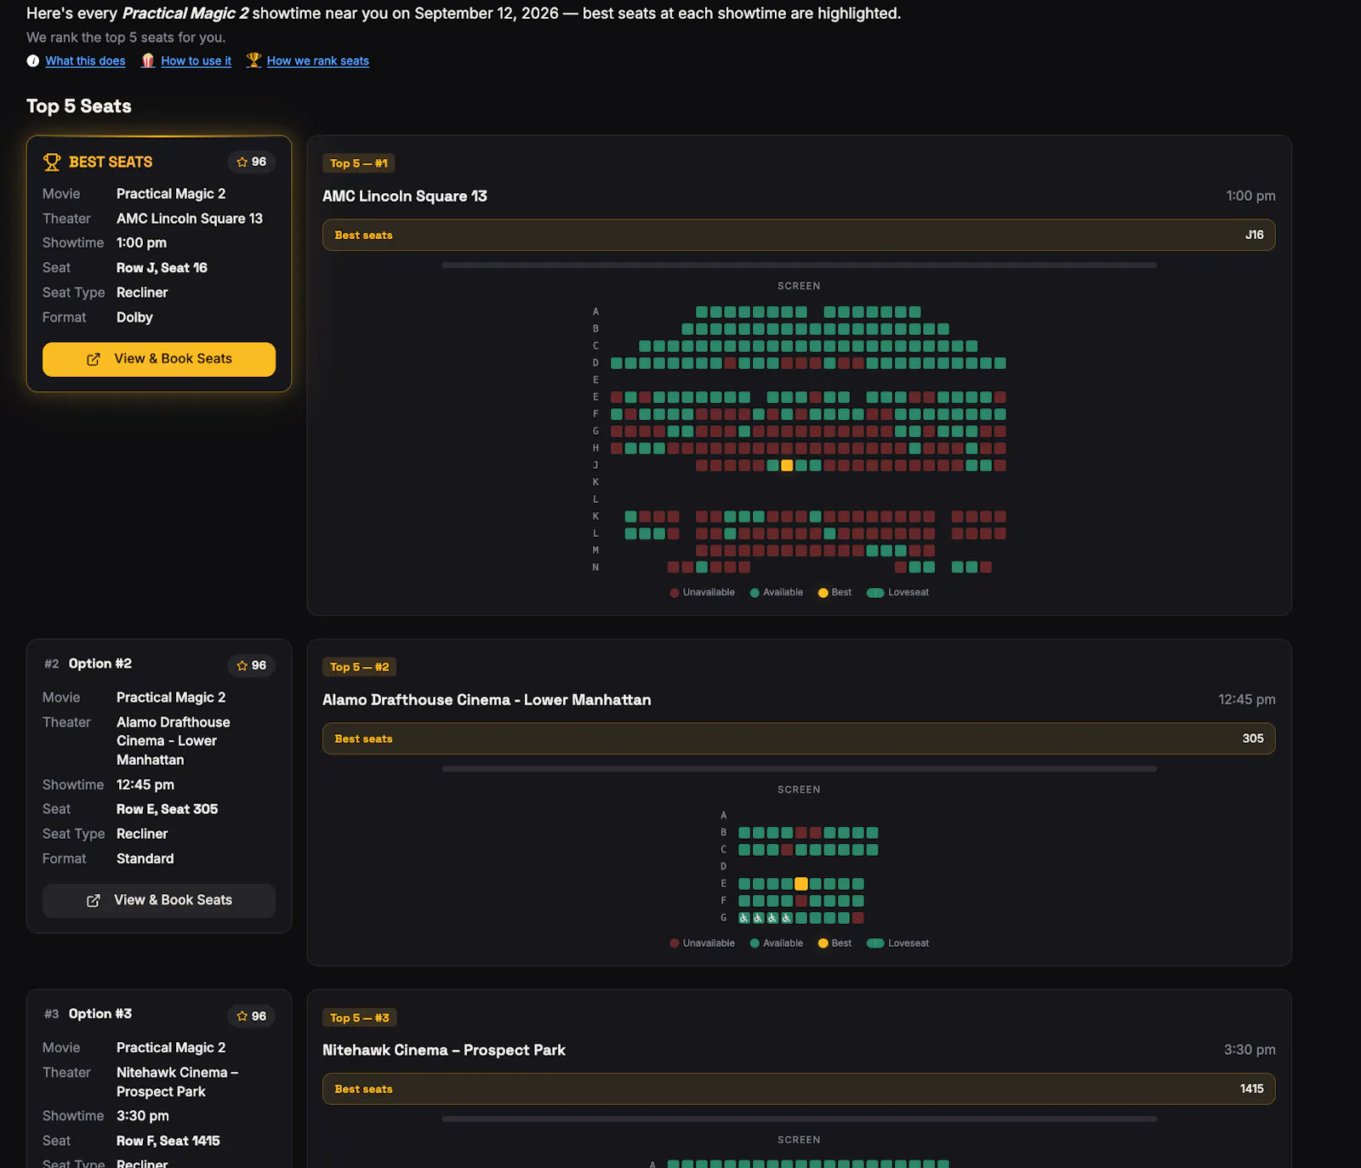Click the Best seats J16 bar

pyautogui.click(x=799, y=235)
